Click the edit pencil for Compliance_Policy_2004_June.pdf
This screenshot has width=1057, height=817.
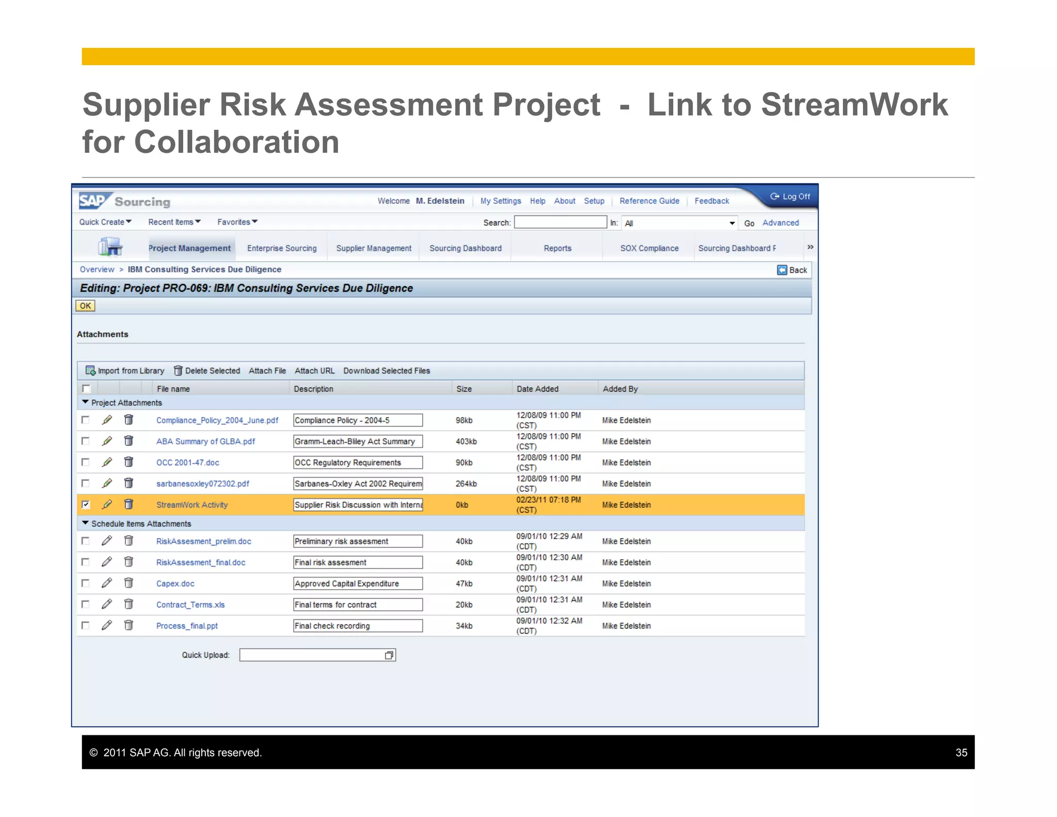(107, 420)
